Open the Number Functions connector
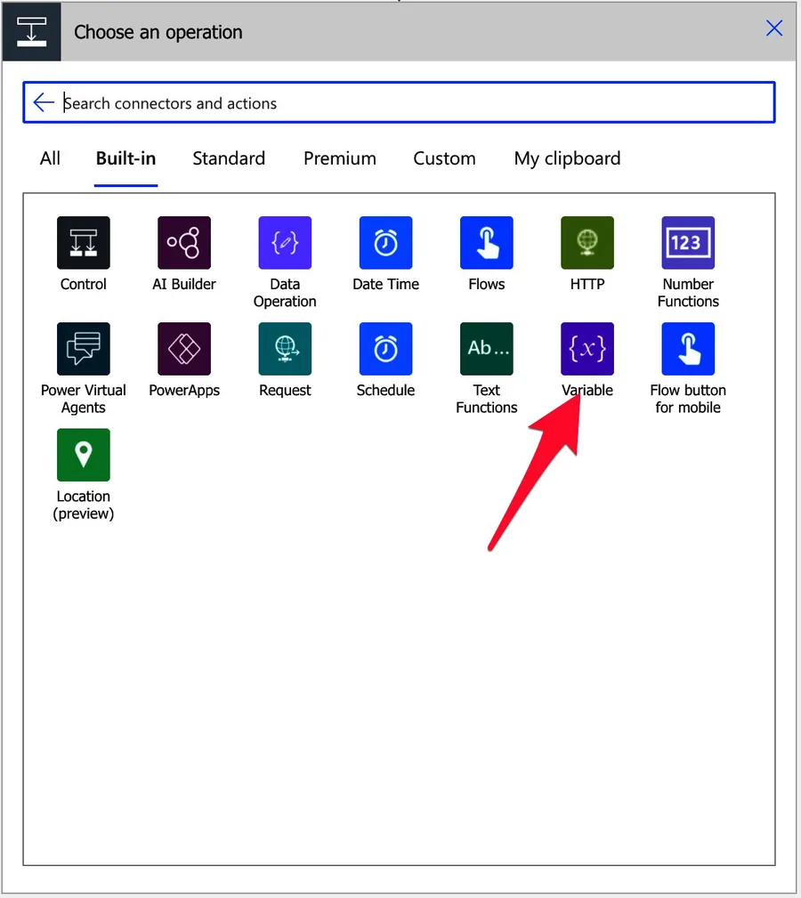This screenshot has width=801, height=898. coord(688,243)
